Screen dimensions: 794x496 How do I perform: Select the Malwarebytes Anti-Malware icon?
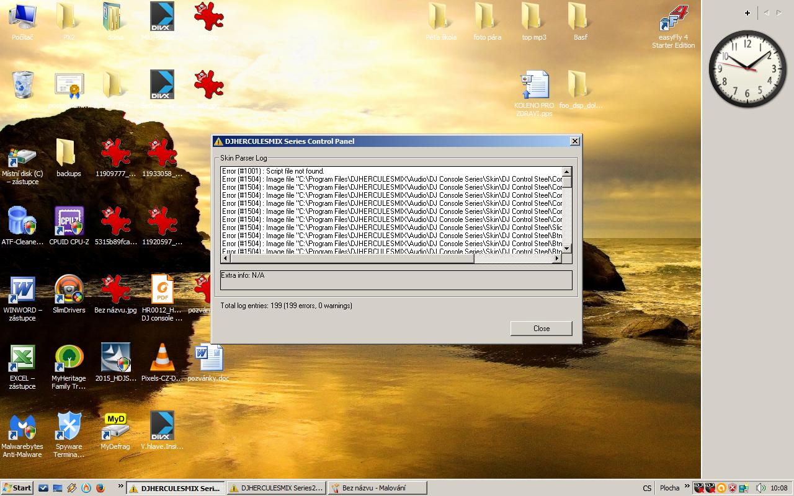point(22,435)
